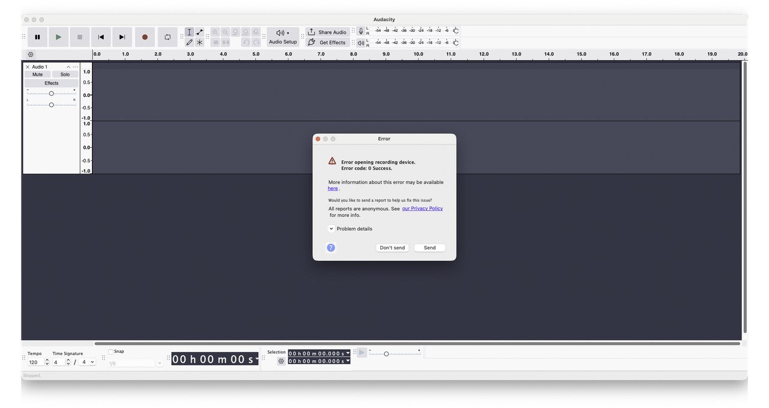This screenshot has height=408, width=769.
Task: Mute the Audio 1 track
Action: 38,75
